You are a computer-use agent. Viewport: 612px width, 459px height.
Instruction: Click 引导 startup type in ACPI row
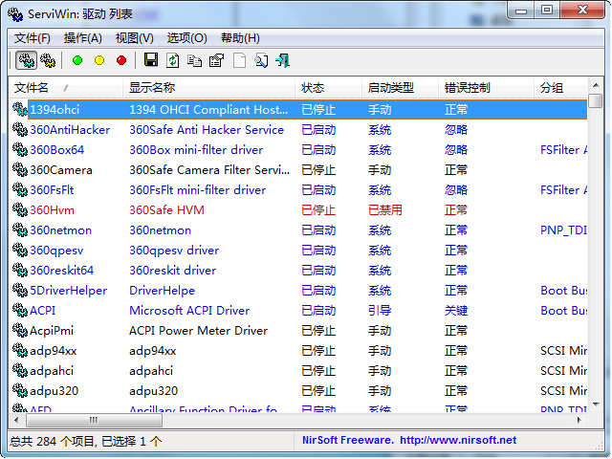click(380, 310)
